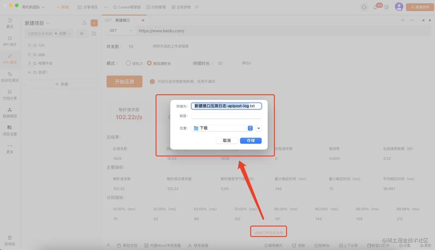Viewport: 435px width, 250px height.
Task: Open notifications bell with 49 badge
Action: point(375,7)
